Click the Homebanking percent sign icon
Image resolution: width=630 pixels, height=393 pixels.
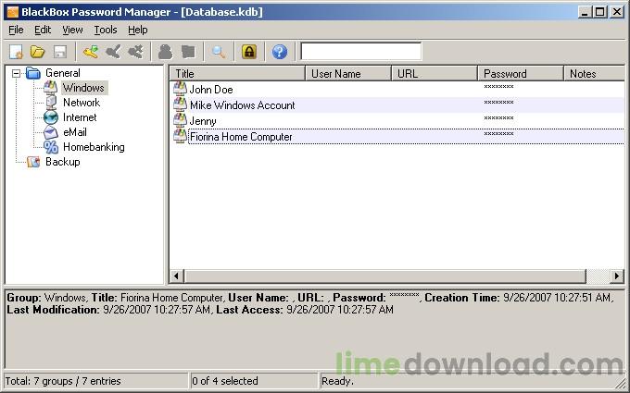click(x=51, y=147)
